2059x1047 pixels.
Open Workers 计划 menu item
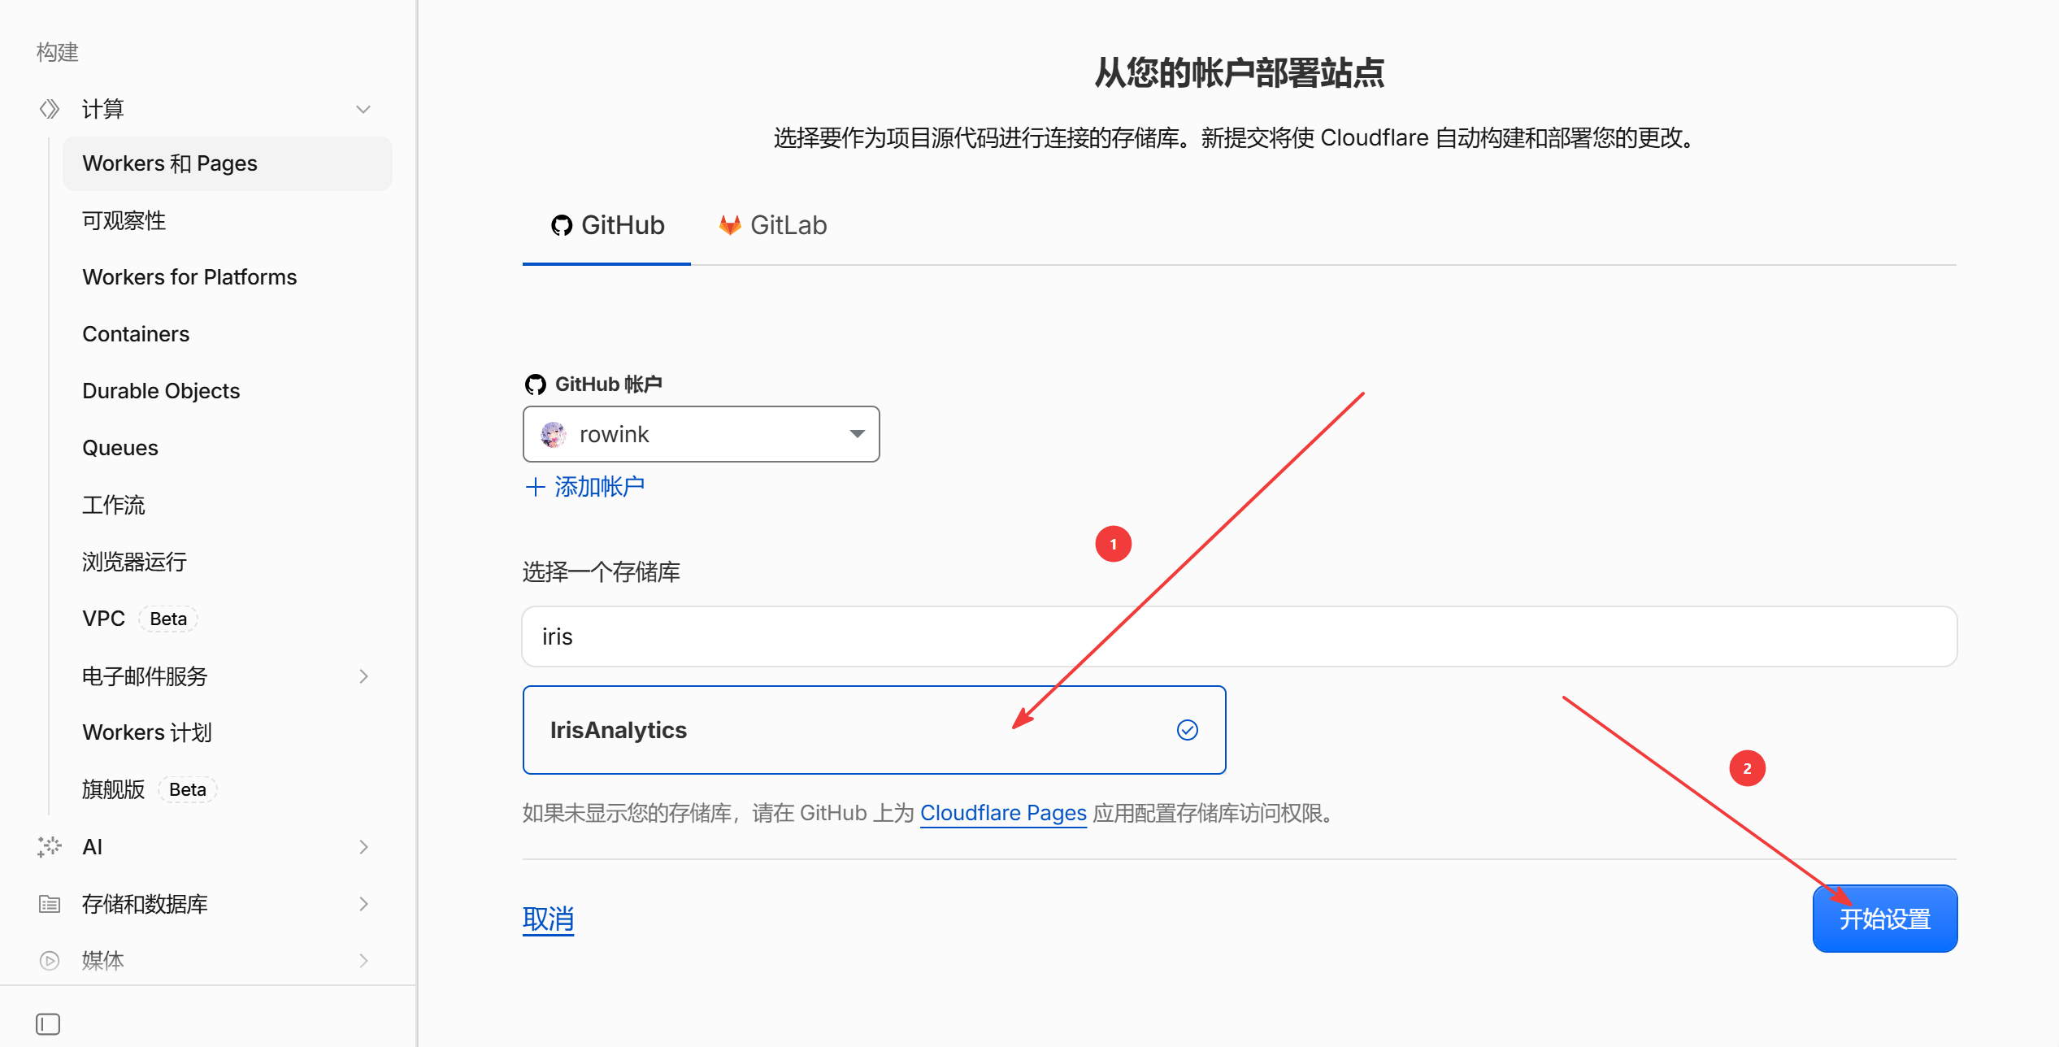tap(228, 732)
